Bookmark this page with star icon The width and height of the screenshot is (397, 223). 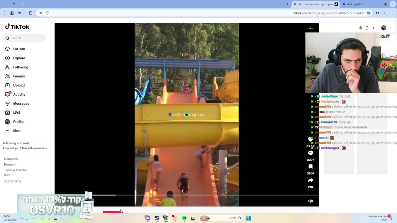coord(41,13)
